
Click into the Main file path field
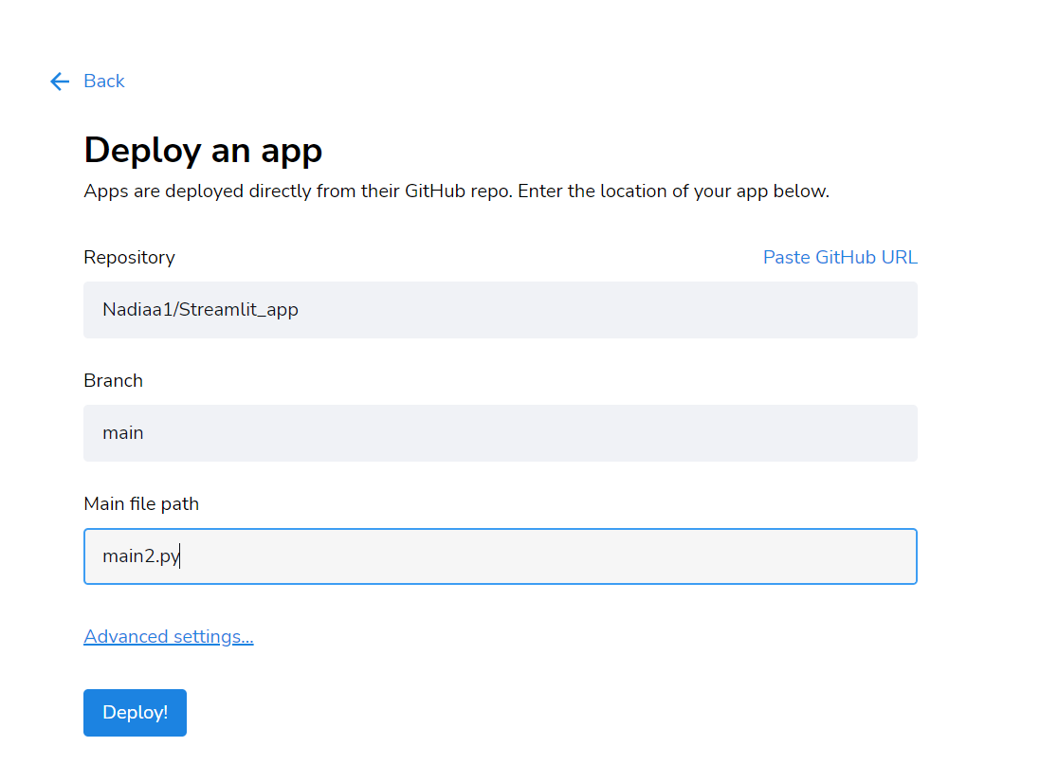[501, 556]
